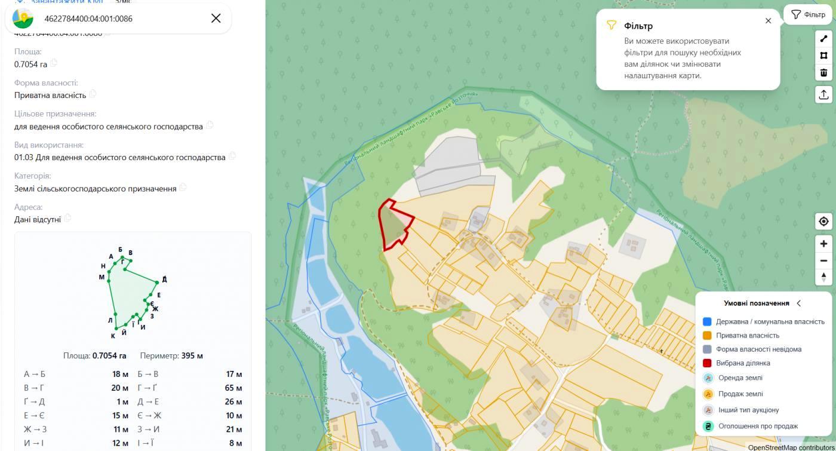Click the Оголошення про продаж legend icon

(708, 427)
